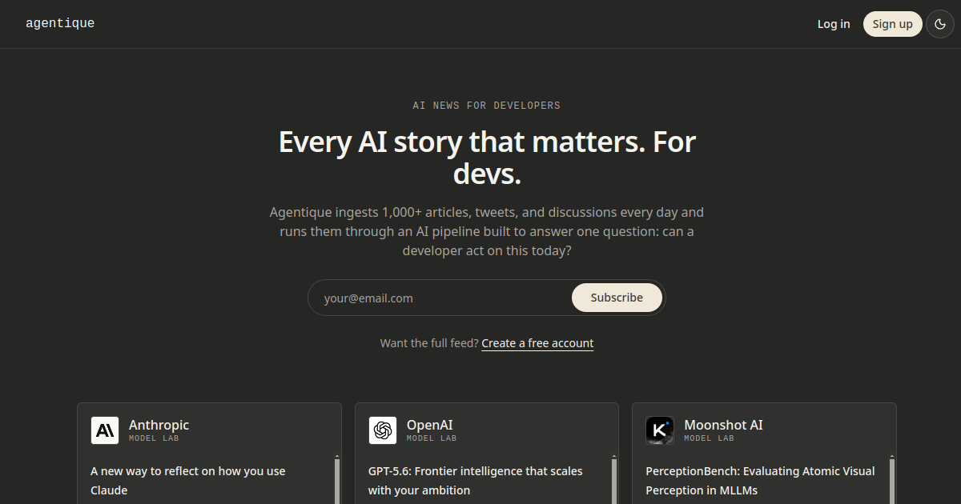Click MODEL LAB label under Anthropic
961x504 pixels.
click(x=154, y=438)
